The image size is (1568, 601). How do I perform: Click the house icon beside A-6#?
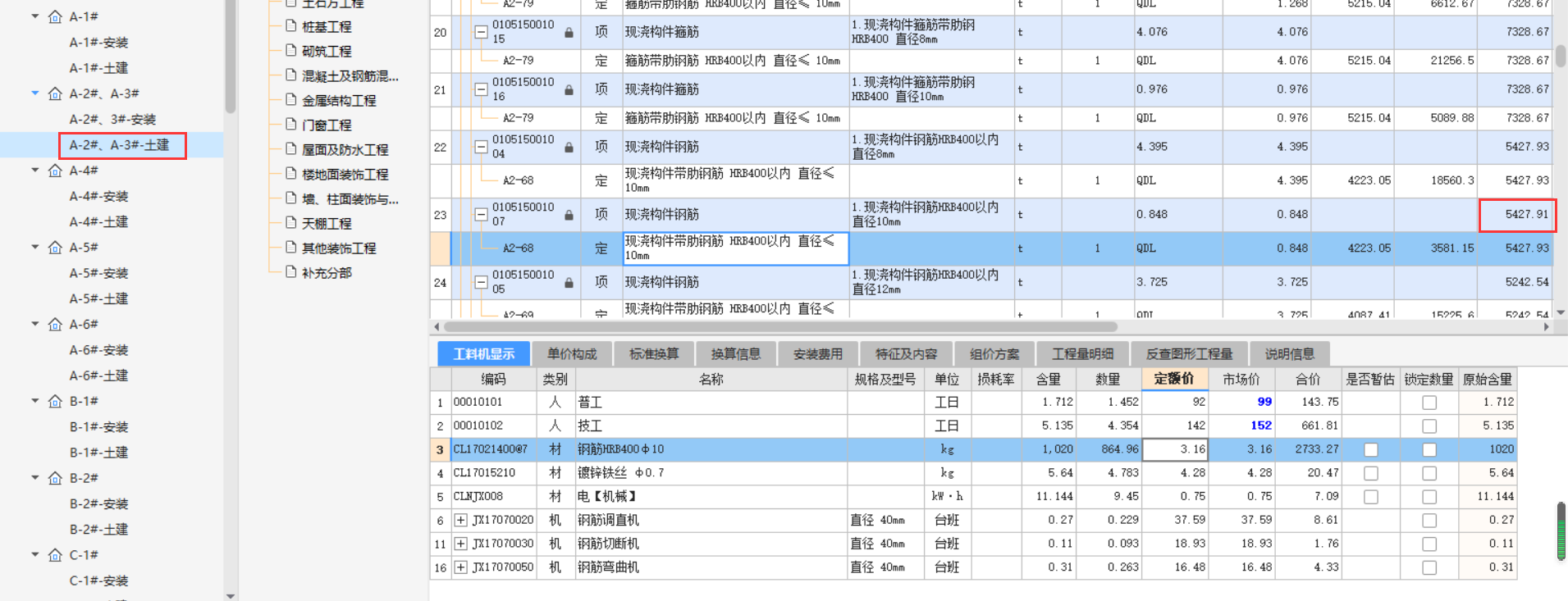point(55,324)
